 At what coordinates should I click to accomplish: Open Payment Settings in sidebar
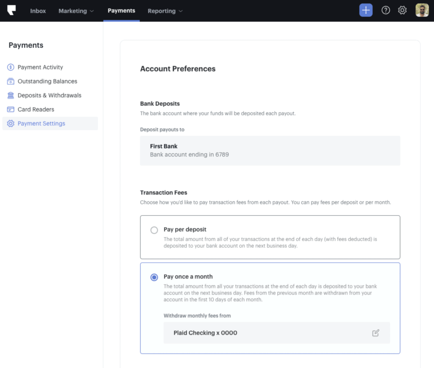click(x=41, y=123)
